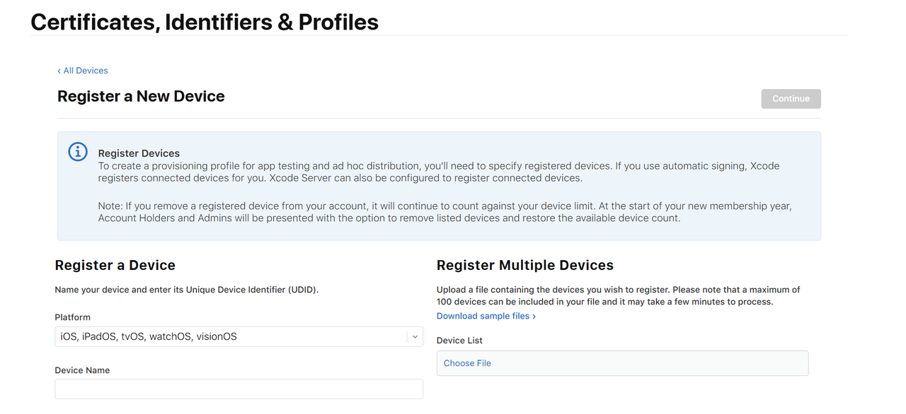The width and height of the screenshot is (906, 414).
Task: Click the Register a Device section heading
Action: click(x=115, y=266)
